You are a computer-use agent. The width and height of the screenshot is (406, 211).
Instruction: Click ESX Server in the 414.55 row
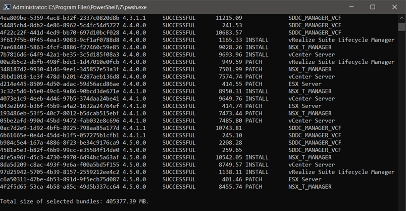click(305, 84)
